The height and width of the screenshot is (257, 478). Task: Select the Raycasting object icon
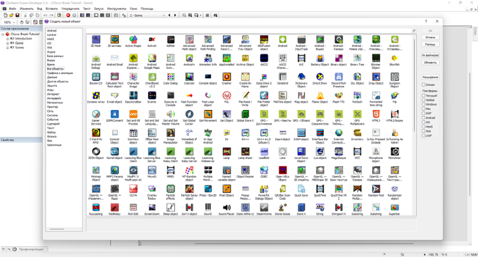click(x=96, y=207)
